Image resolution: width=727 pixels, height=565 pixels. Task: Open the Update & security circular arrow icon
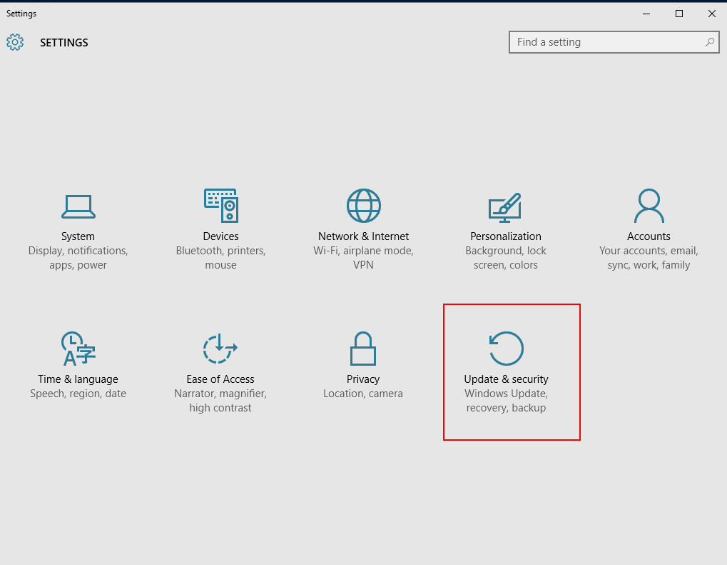click(x=507, y=348)
